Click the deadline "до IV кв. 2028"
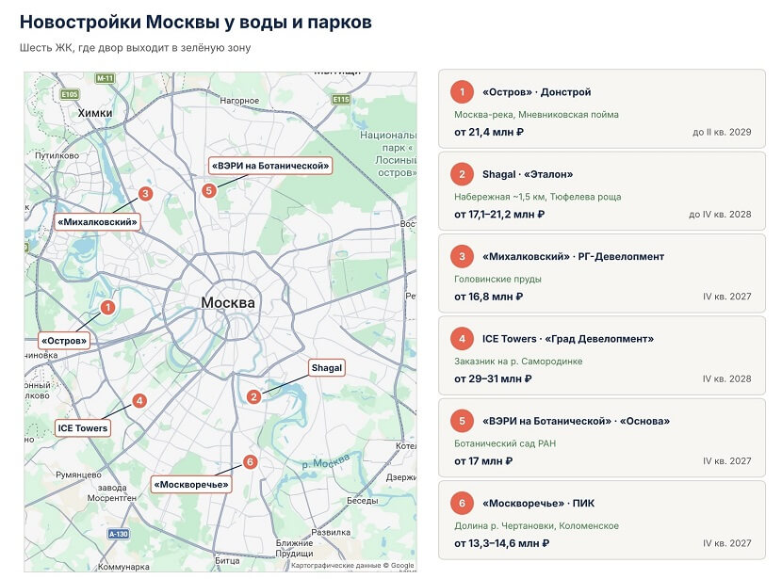Screen dimensions: 782x579 (x=720, y=215)
